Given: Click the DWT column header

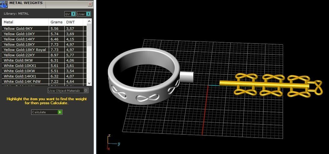Looking at the screenshot, I should [74, 22].
